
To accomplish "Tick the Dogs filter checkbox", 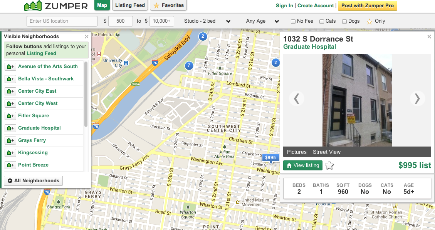I will (x=344, y=22).
